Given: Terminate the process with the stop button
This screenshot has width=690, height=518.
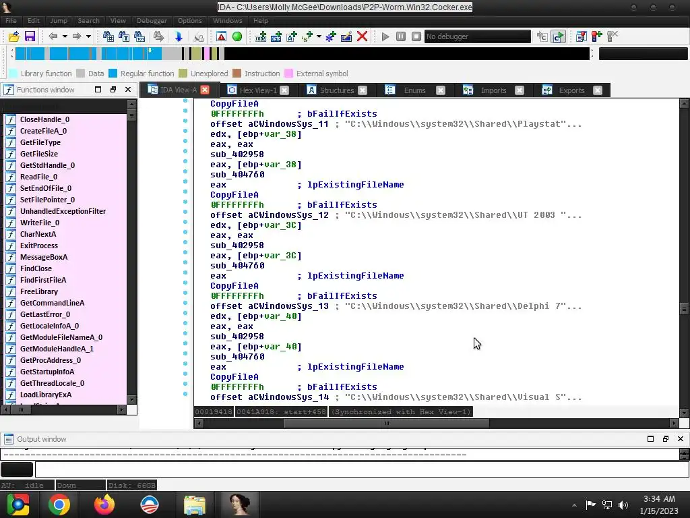Looking at the screenshot, I should pos(416,36).
